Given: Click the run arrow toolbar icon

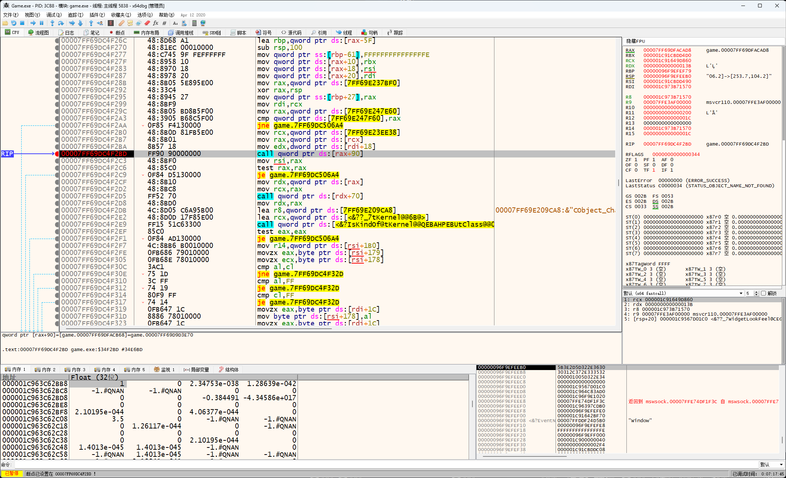Looking at the screenshot, I should [x=33, y=23].
